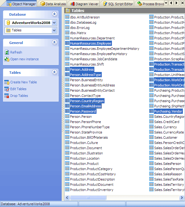Click the Open new instance icon

(x=7, y=59)
